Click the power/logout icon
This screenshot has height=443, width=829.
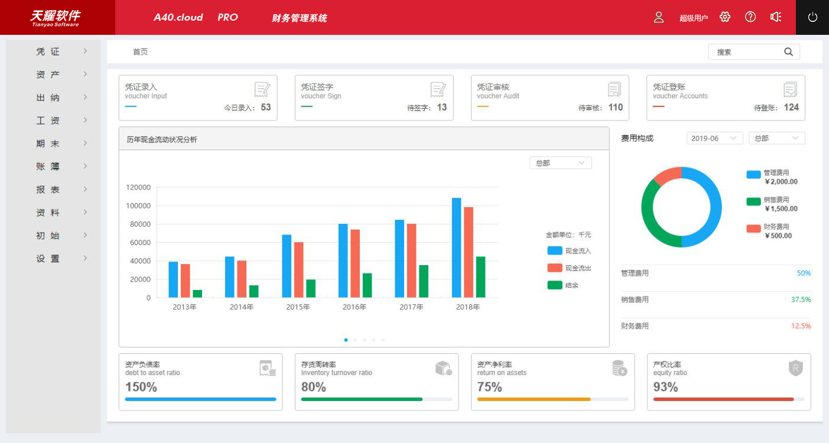[x=812, y=17]
